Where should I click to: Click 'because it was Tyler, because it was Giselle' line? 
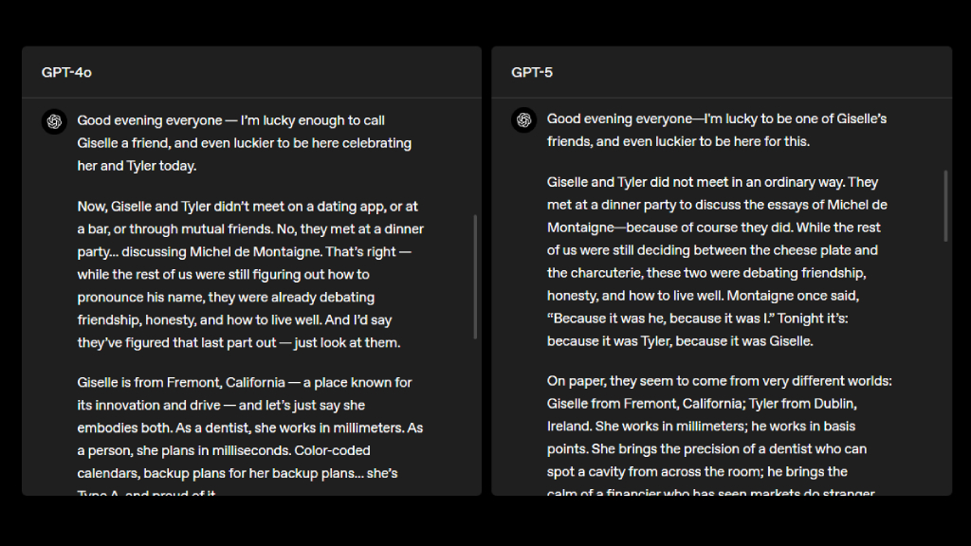tap(680, 341)
